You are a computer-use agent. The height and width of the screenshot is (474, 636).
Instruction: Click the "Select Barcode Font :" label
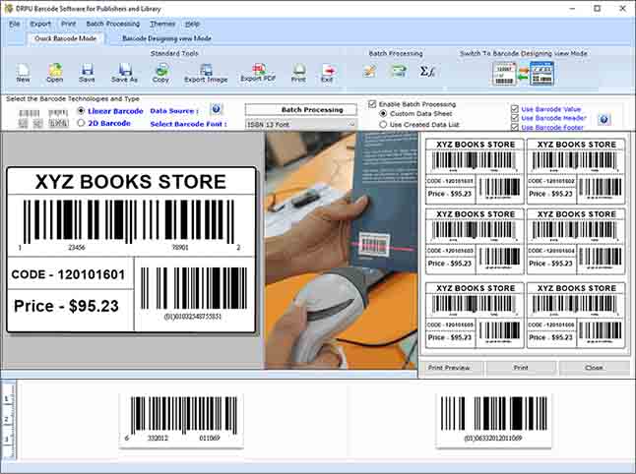point(189,124)
